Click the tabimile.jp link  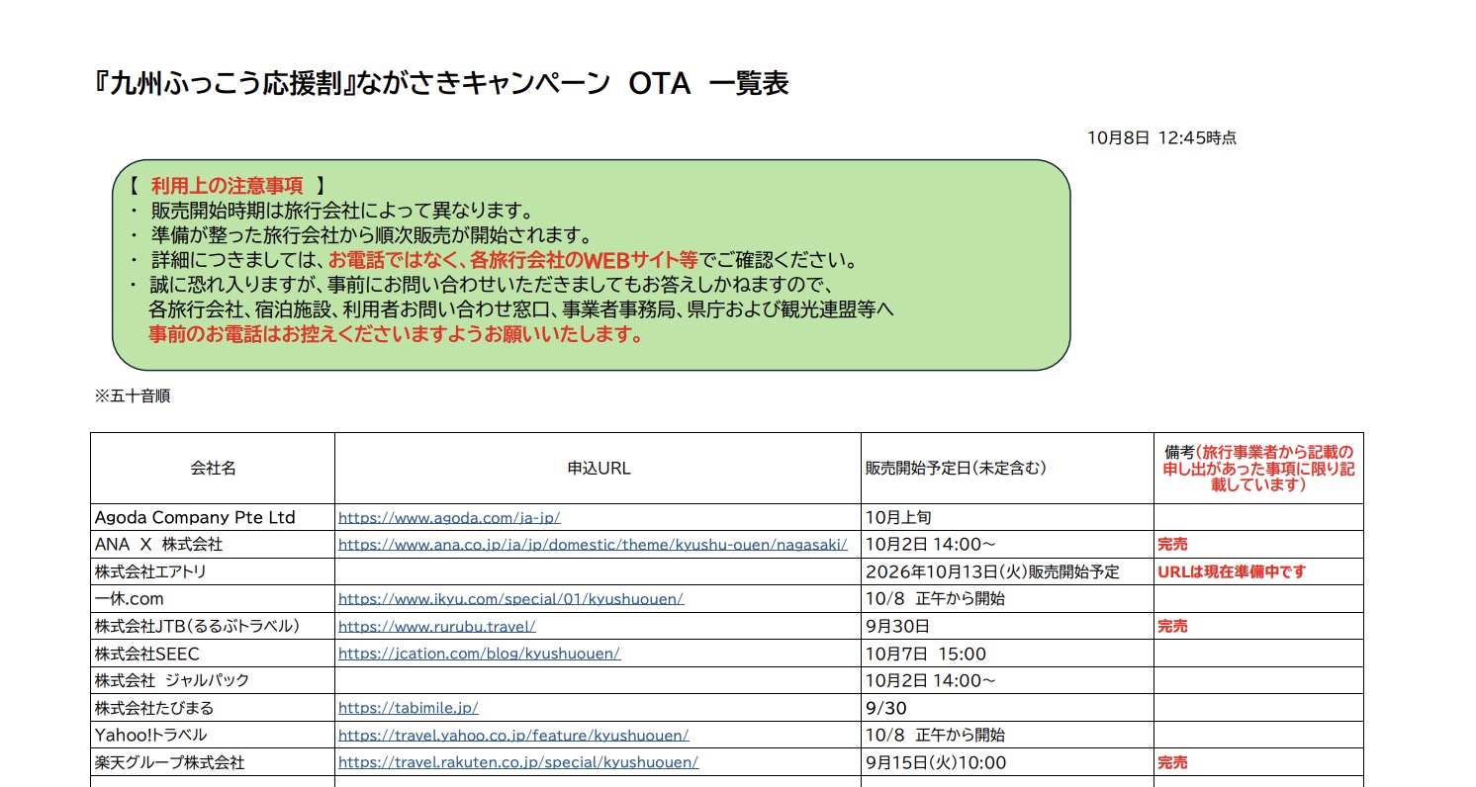[409, 708]
